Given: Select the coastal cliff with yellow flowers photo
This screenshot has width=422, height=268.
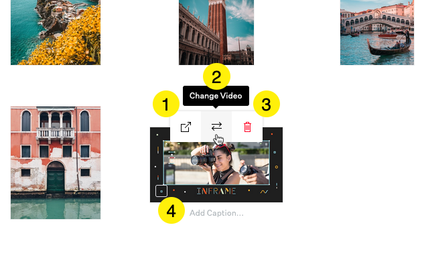Looking at the screenshot, I should point(56,32).
